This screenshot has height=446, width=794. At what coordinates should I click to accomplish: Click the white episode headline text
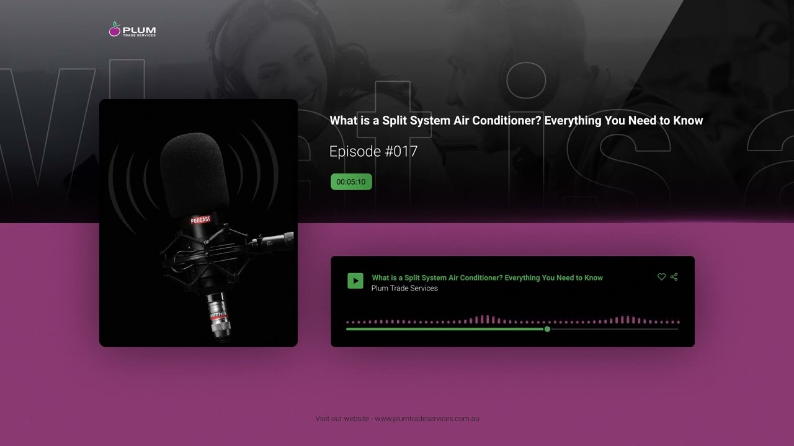pyautogui.click(x=516, y=121)
